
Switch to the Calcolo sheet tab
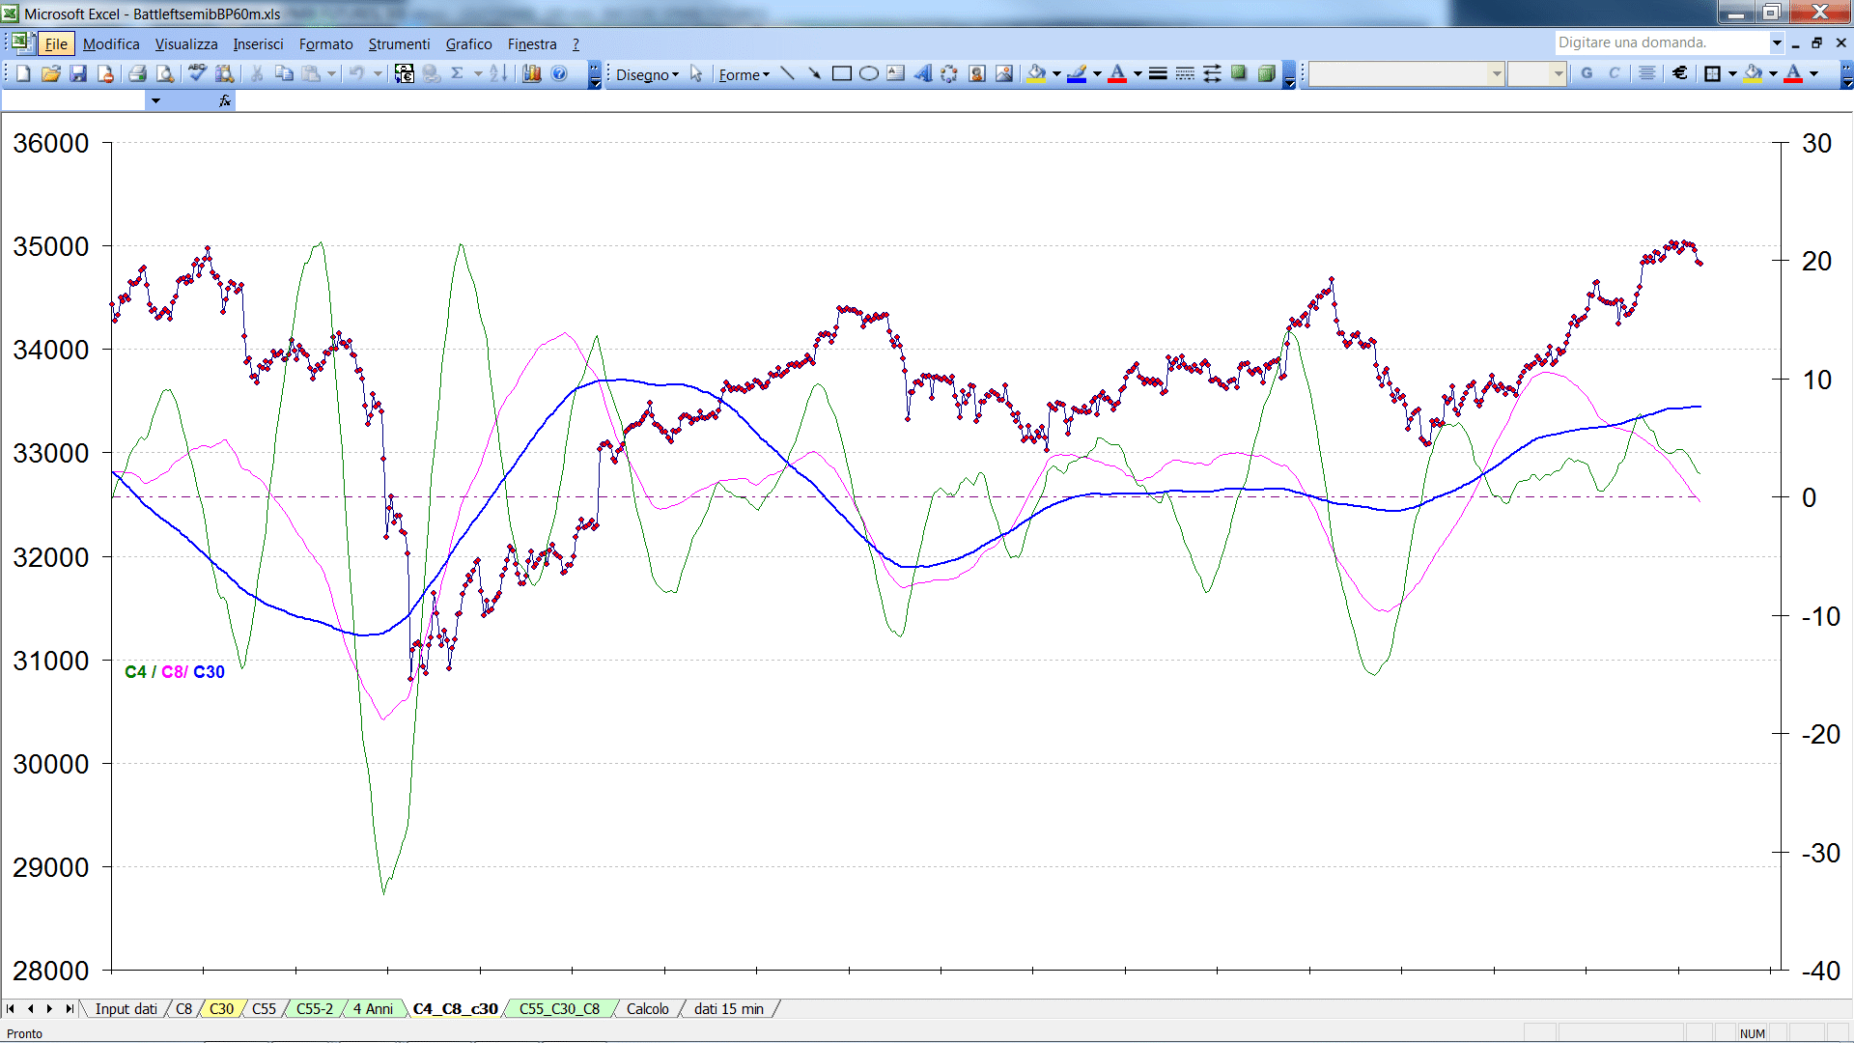(647, 1009)
